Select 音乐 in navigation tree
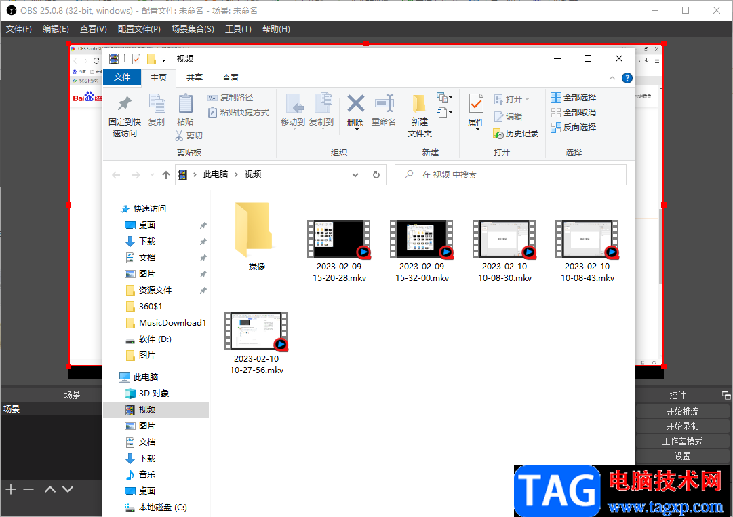This screenshot has height=517, width=733. click(146, 475)
